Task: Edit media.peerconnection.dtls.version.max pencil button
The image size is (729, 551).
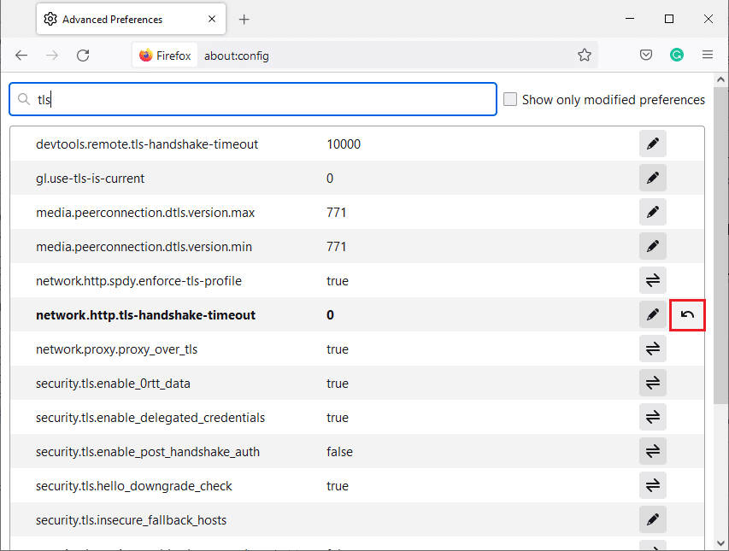Action: coord(652,213)
